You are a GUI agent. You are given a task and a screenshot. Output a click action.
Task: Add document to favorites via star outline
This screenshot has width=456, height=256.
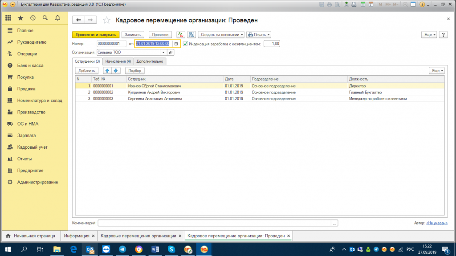(106, 20)
